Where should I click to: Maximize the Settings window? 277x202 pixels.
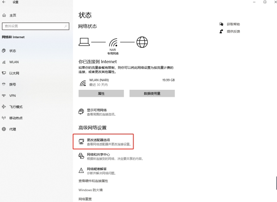(265, 2)
